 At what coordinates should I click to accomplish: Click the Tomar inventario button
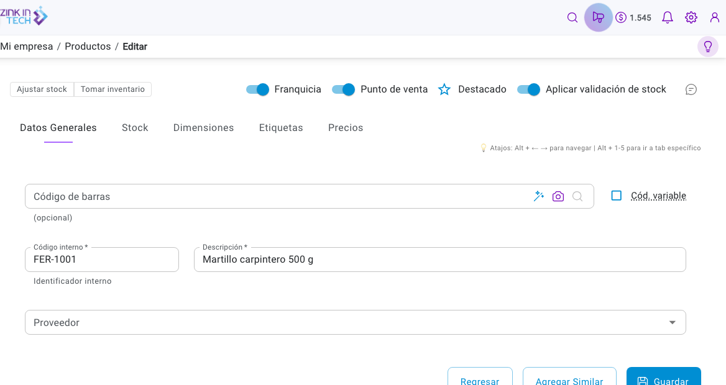(x=113, y=89)
